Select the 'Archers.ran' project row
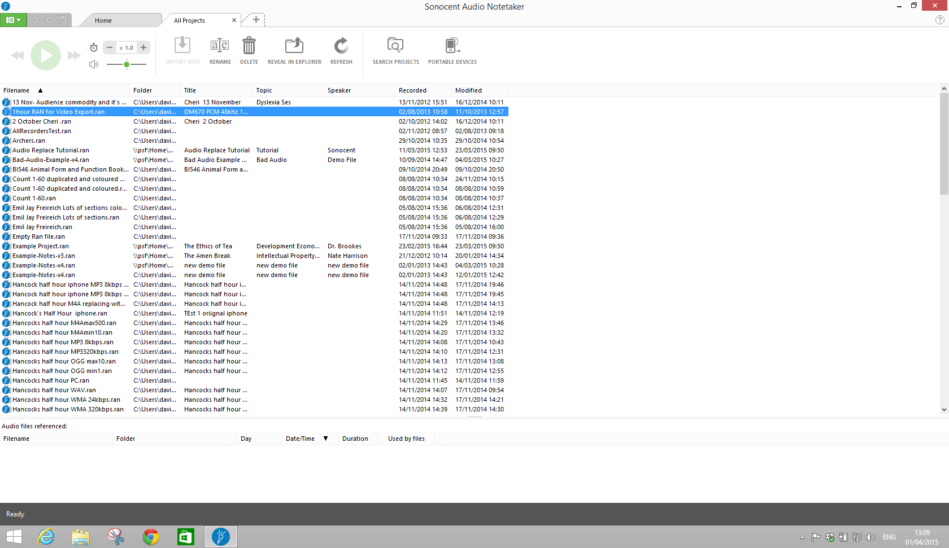The height and width of the screenshot is (548, 949). (x=254, y=141)
